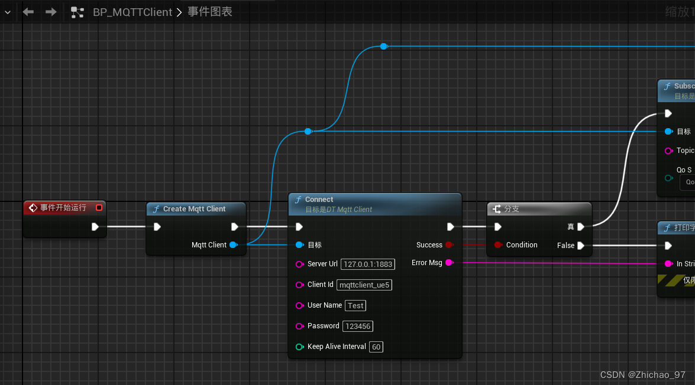Click the forward navigation arrow in the toolbar
The height and width of the screenshot is (385, 695).
(x=51, y=11)
